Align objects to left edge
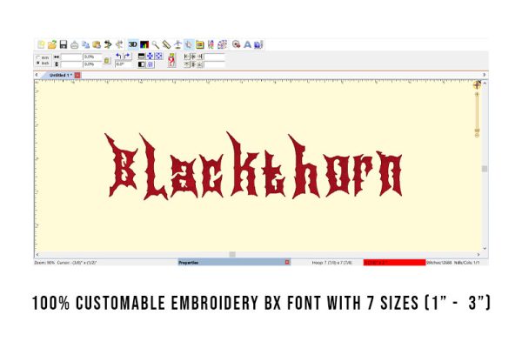The image size is (522, 348). point(187,57)
